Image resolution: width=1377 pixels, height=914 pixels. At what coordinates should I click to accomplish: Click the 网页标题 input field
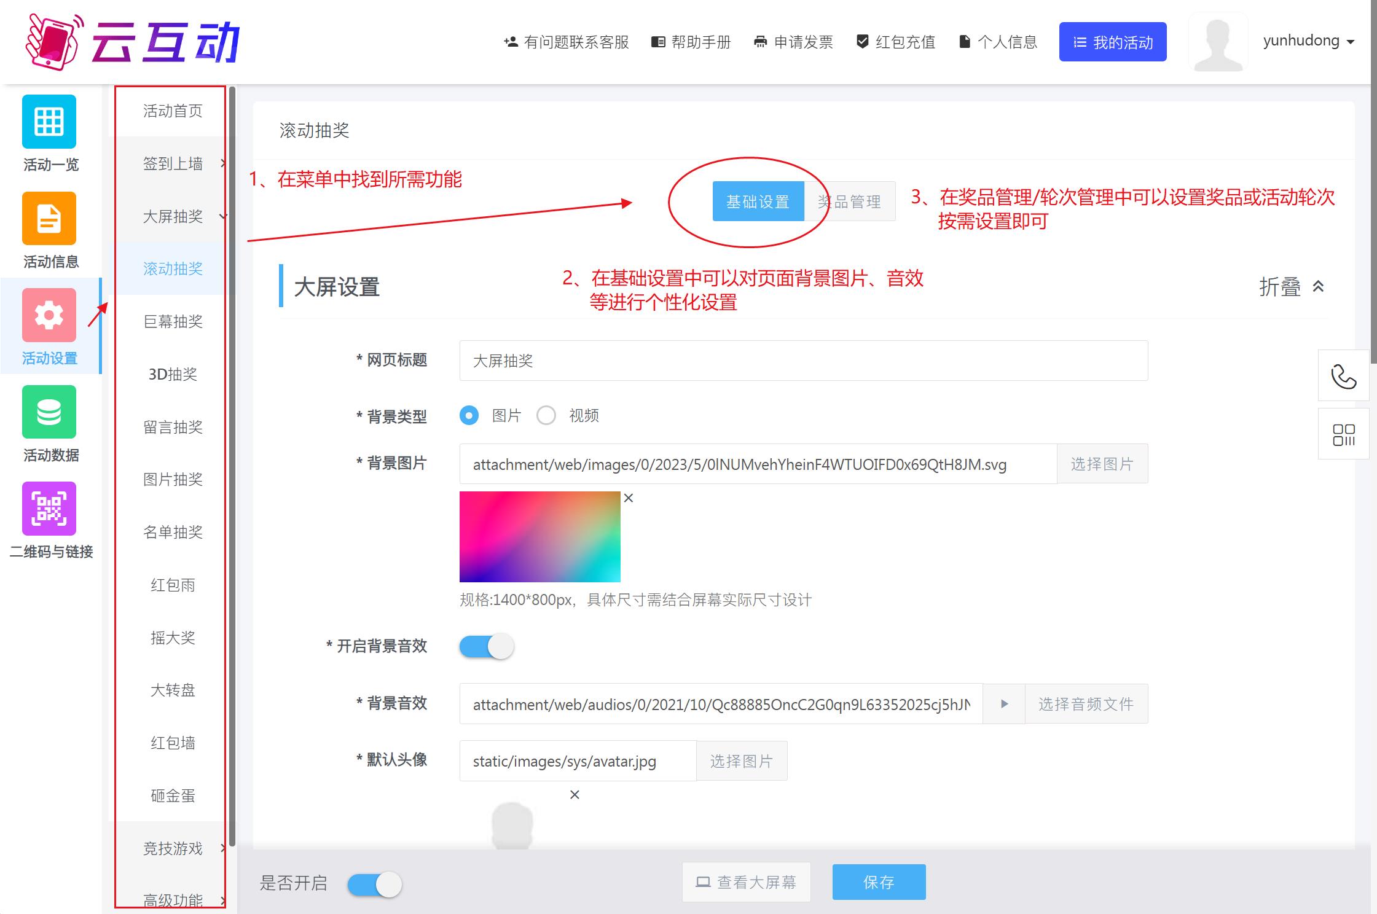point(803,361)
